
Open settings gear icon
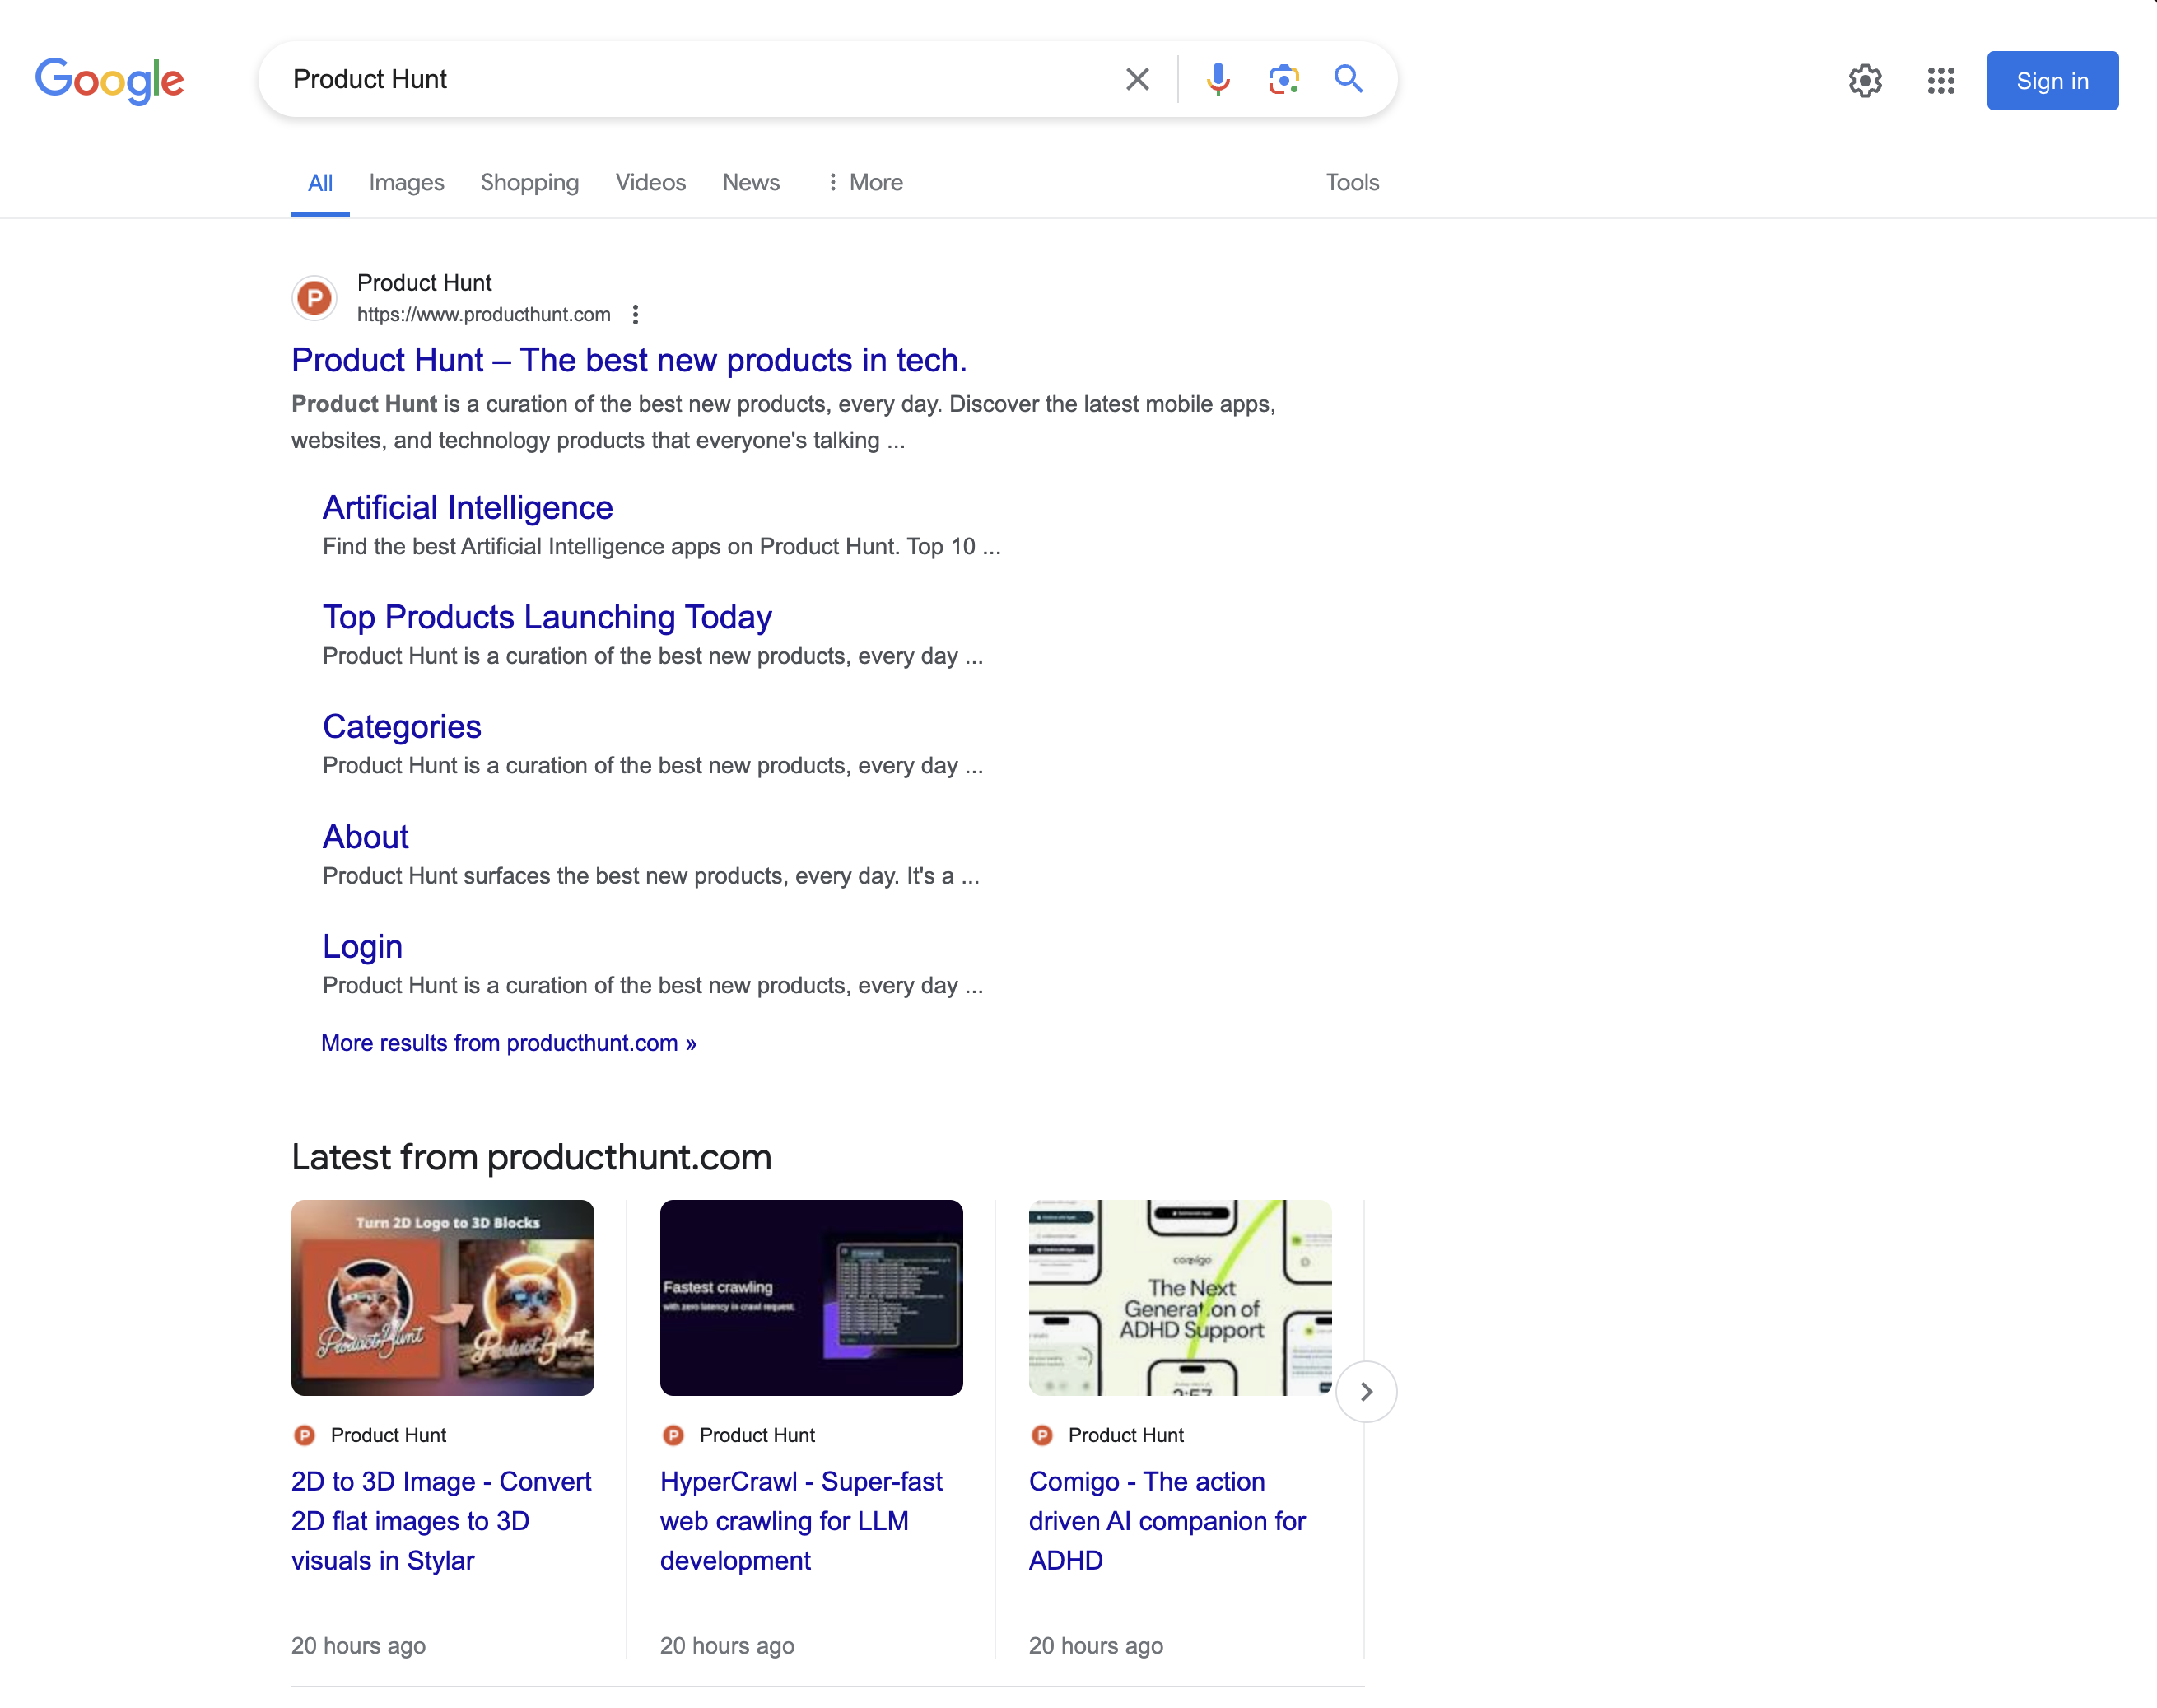(1864, 81)
